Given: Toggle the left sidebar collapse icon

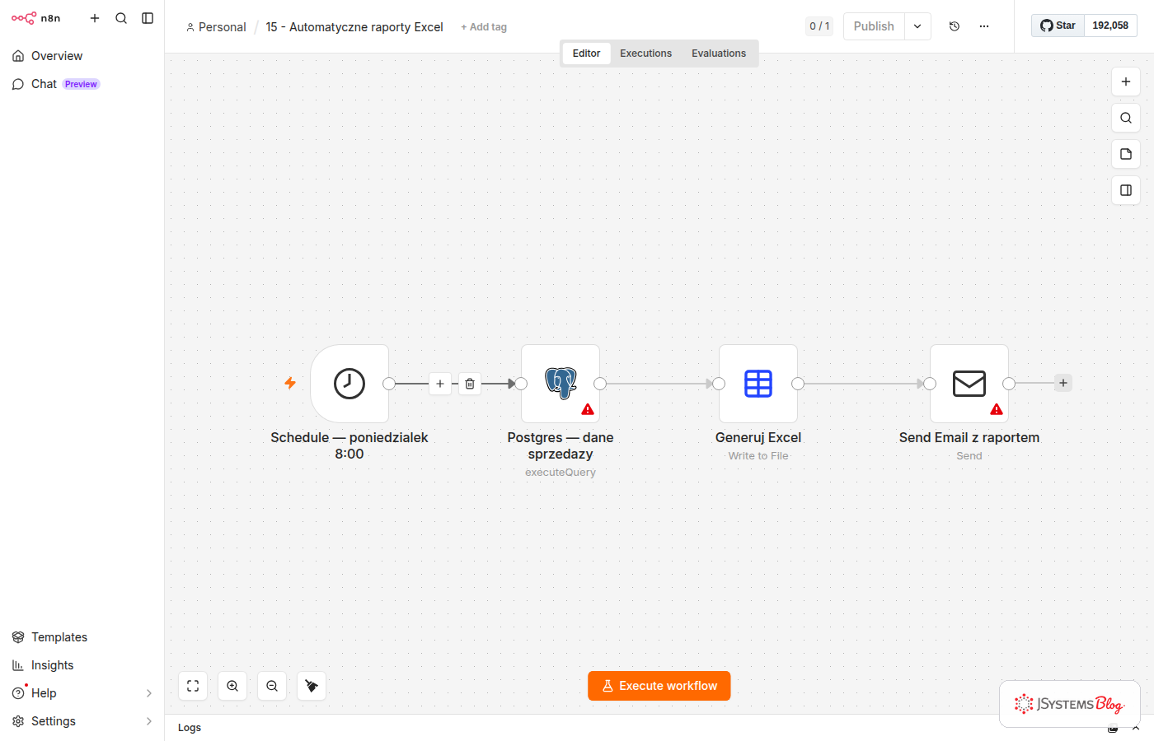Looking at the screenshot, I should click(148, 18).
